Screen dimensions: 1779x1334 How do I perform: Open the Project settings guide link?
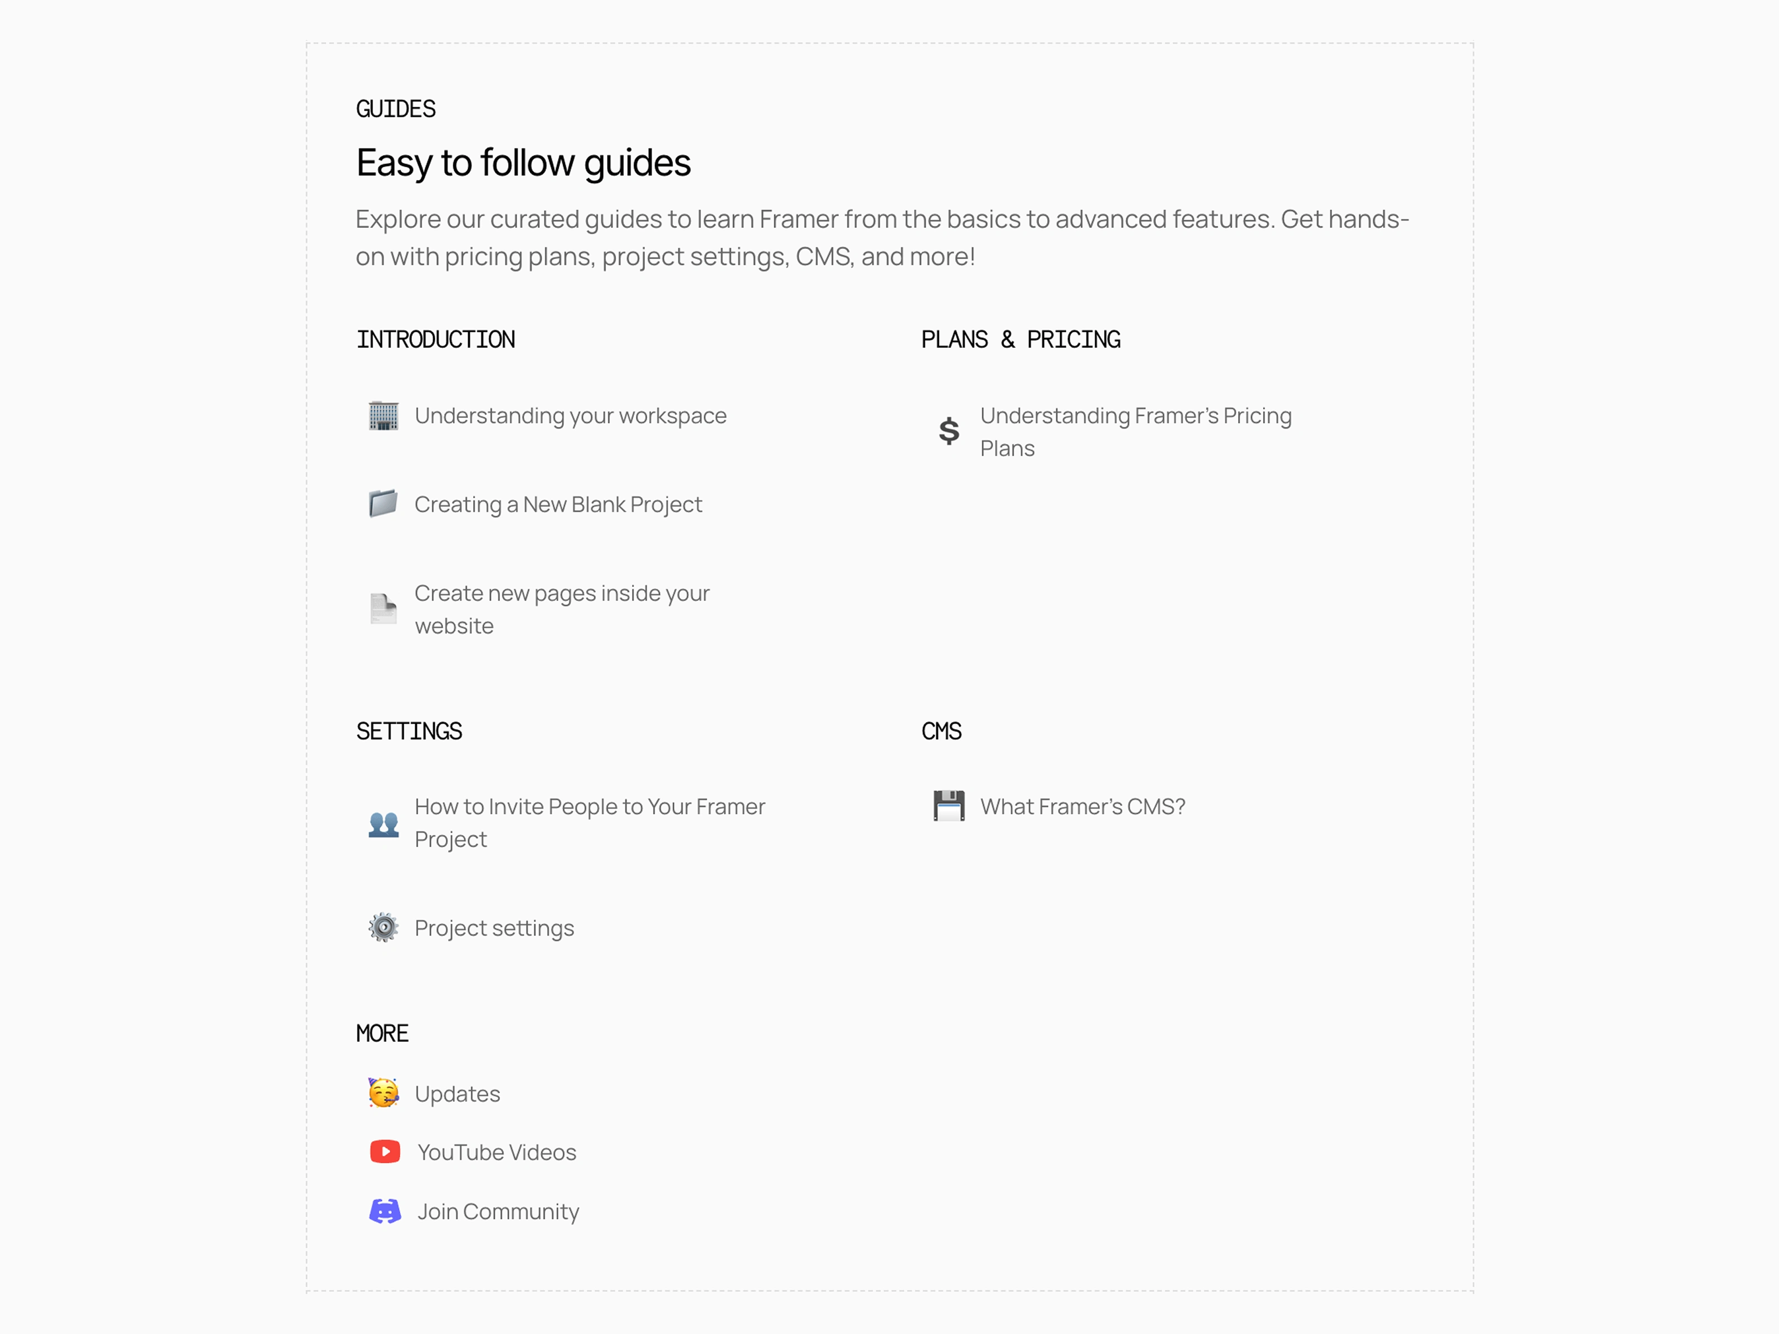[x=495, y=928]
